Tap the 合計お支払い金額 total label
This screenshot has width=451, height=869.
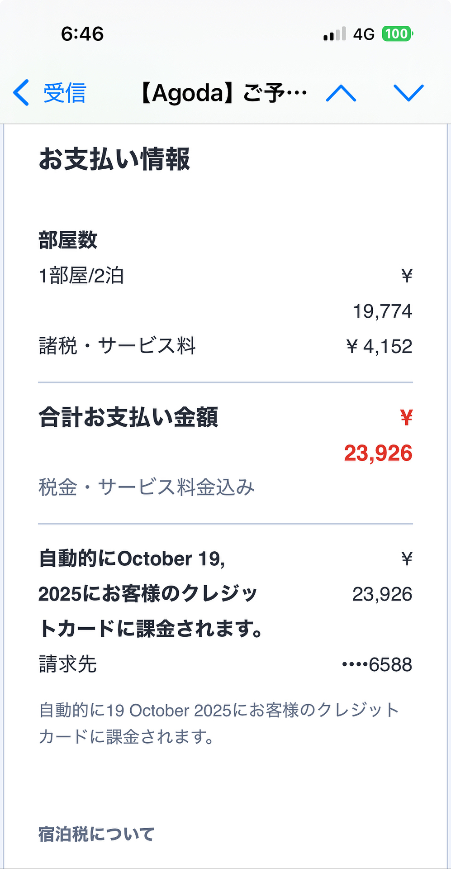(128, 417)
